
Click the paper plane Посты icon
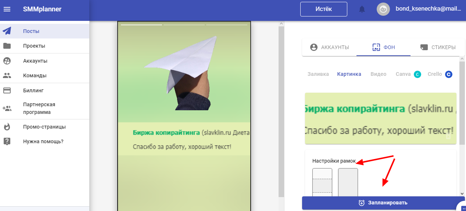(x=7, y=31)
